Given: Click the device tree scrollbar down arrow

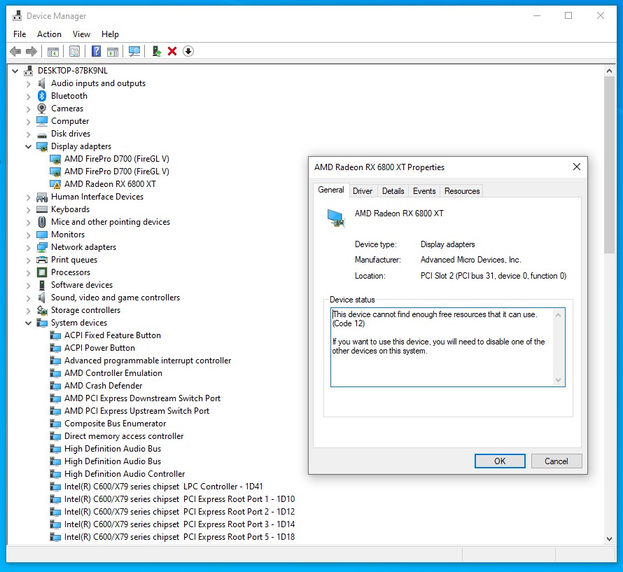Looking at the screenshot, I should (609, 539).
